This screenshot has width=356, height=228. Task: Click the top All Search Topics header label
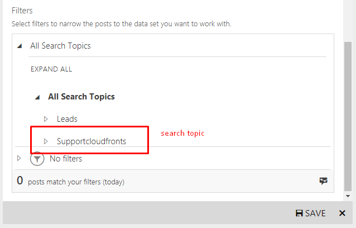(60, 46)
